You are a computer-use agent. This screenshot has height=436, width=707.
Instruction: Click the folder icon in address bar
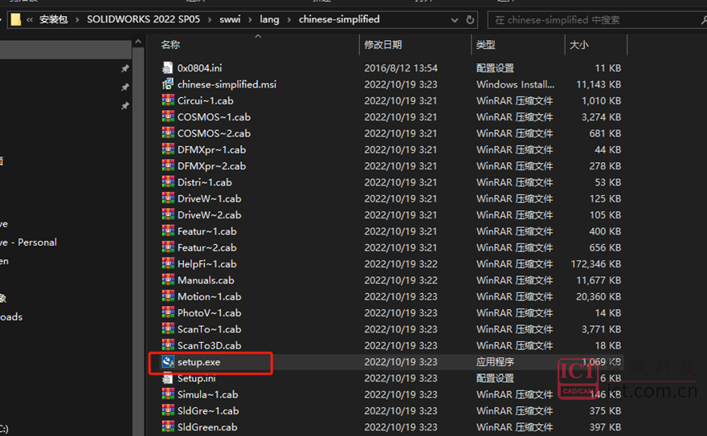click(16, 19)
